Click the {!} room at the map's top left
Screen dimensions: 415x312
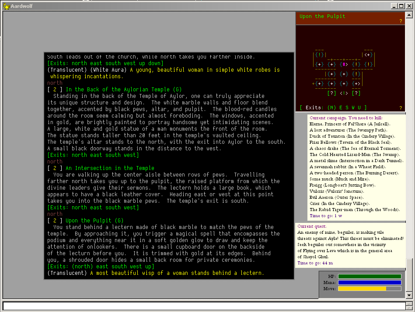click(x=320, y=55)
